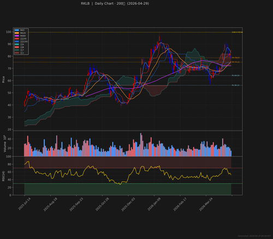Click the 90 tick on the Price axis
This screenshot has height=239, width=273.
9,44
